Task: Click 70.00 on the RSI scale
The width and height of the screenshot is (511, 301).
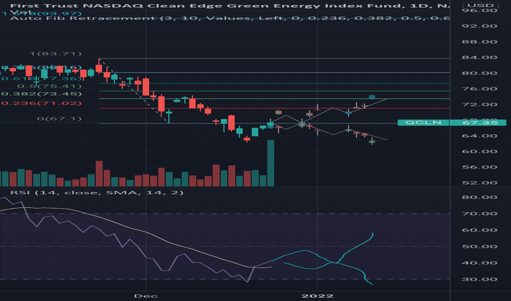Action: tap(479, 214)
